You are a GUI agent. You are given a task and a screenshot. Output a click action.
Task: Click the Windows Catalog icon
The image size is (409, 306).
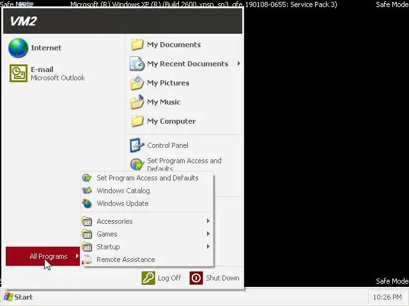pyautogui.click(x=87, y=191)
